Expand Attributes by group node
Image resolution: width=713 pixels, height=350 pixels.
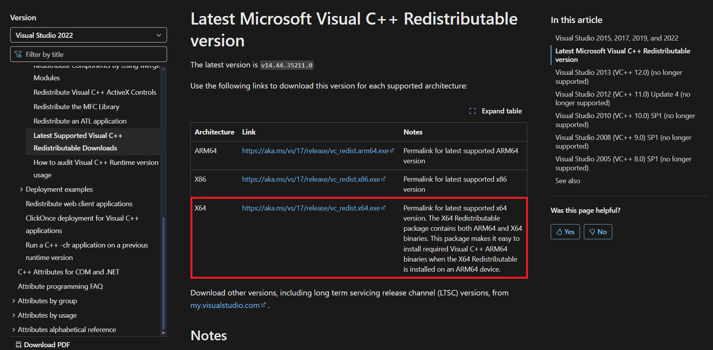tap(14, 301)
